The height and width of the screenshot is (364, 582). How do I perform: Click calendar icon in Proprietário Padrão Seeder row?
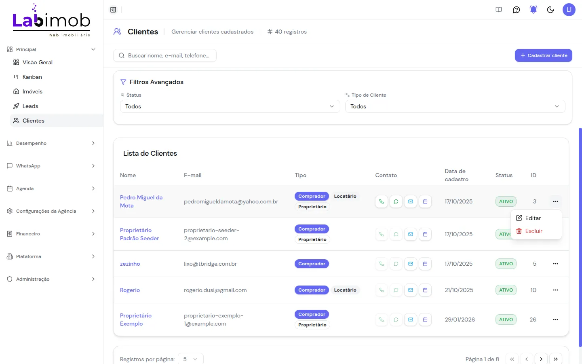tap(425, 234)
